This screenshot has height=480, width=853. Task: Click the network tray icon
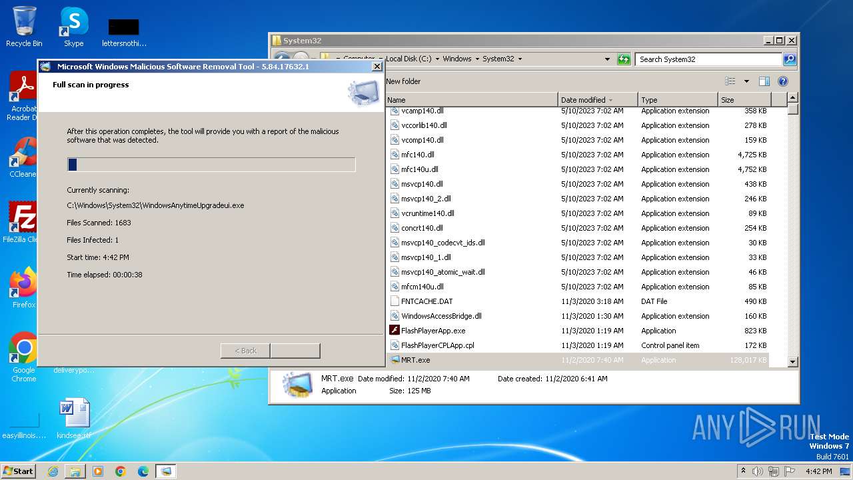[x=774, y=471]
